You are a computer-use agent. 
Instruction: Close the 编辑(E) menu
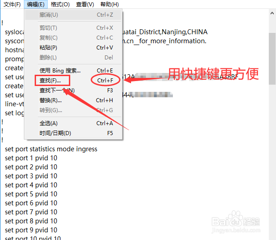(x=36, y=4)
